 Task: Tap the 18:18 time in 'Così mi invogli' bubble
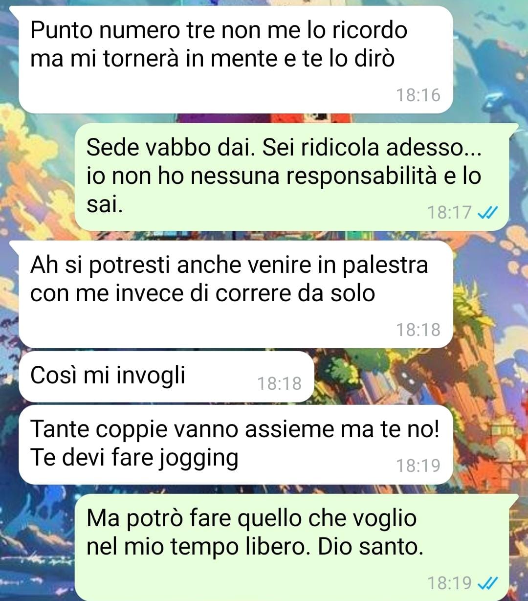280,383
